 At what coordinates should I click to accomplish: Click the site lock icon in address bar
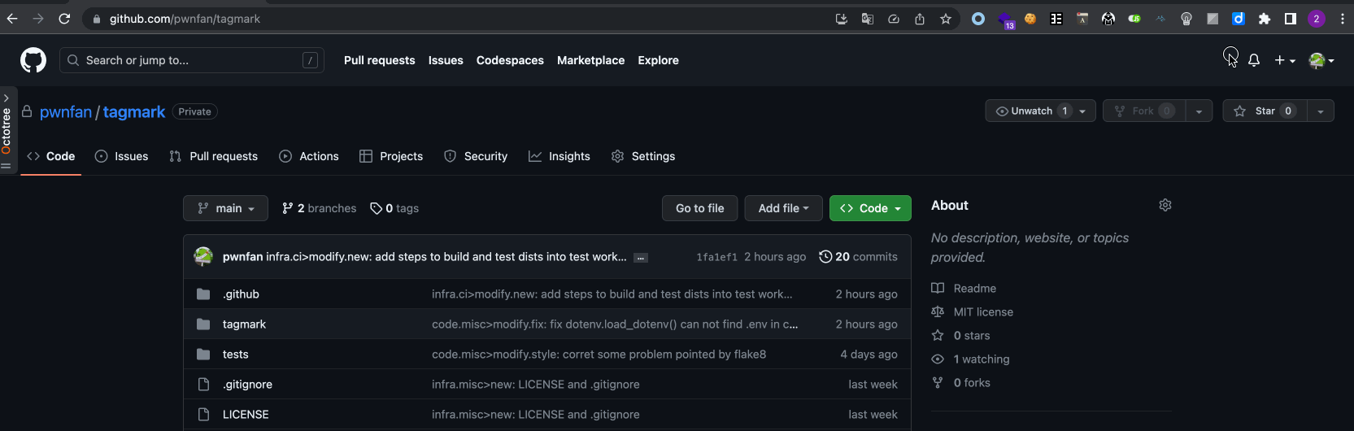(97, 19)
